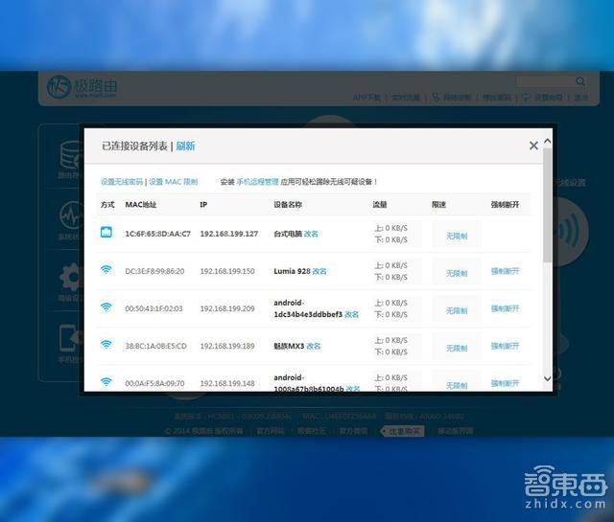
Task: Click the Wi-Fi icon beside Lumia 928
Action: [106, 271]
